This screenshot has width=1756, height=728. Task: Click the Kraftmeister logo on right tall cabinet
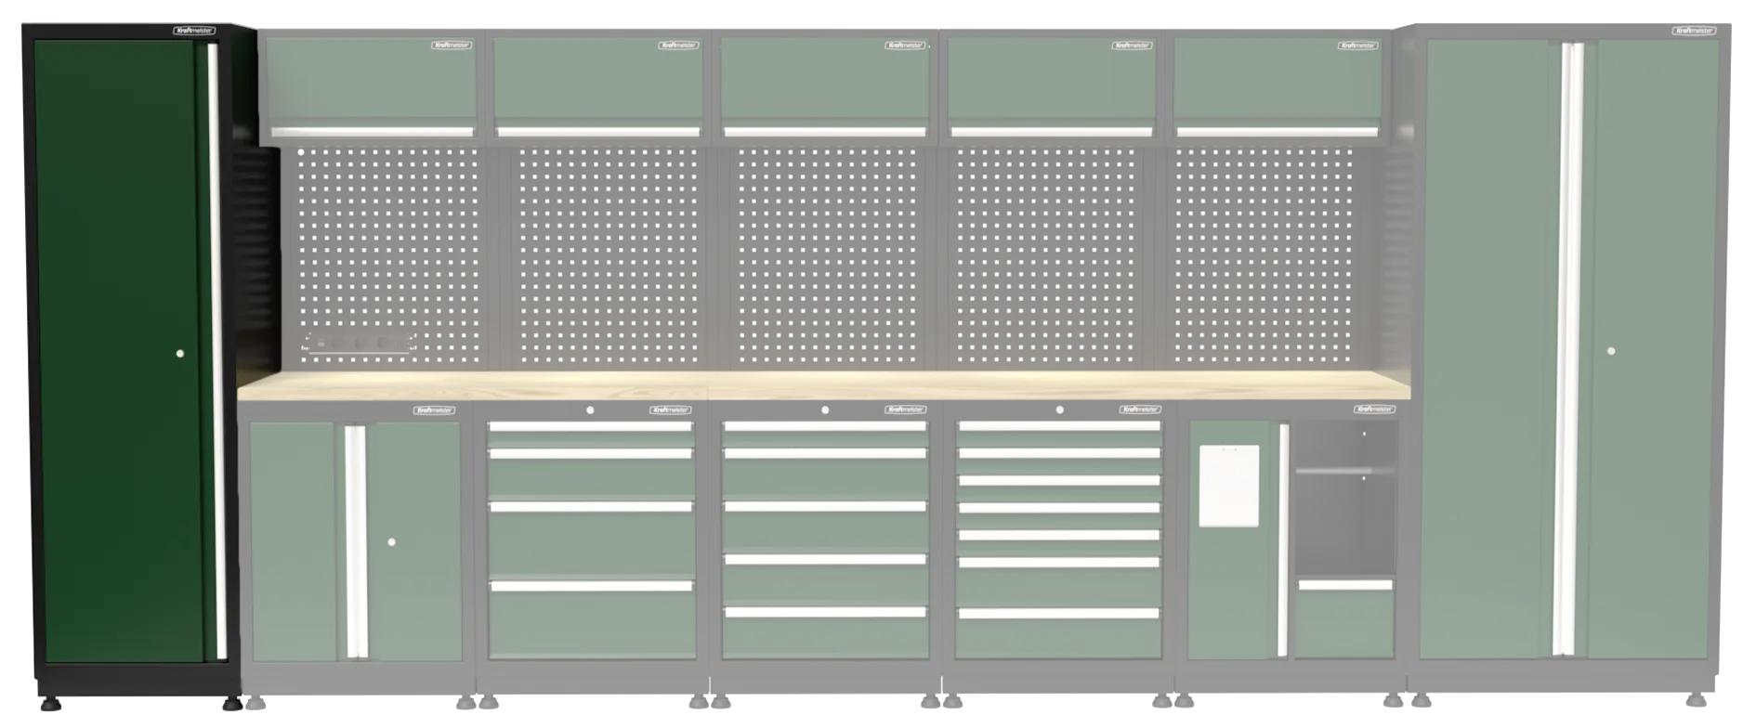1694,31
